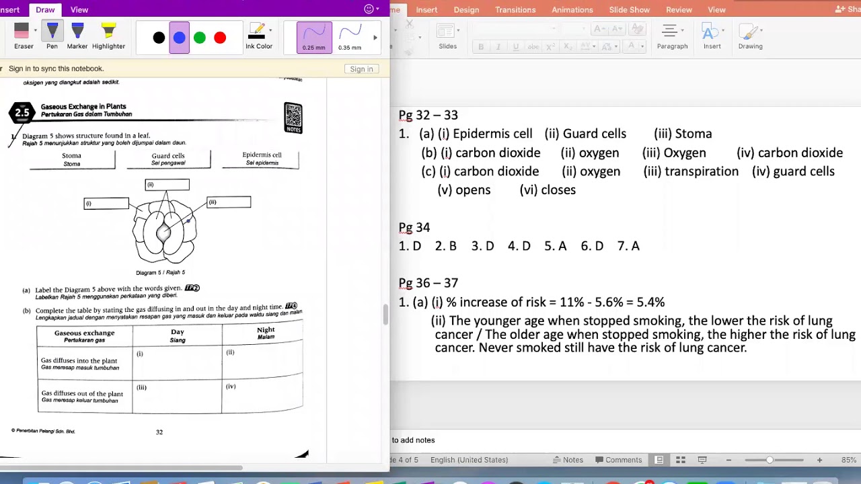Click Increase Font Size icon
Viewport: 861px width, 484px height.
[601, 29]
